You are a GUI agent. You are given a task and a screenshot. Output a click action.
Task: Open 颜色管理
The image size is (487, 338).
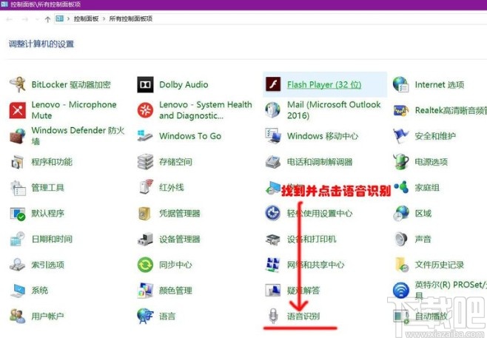click(175, 291)
